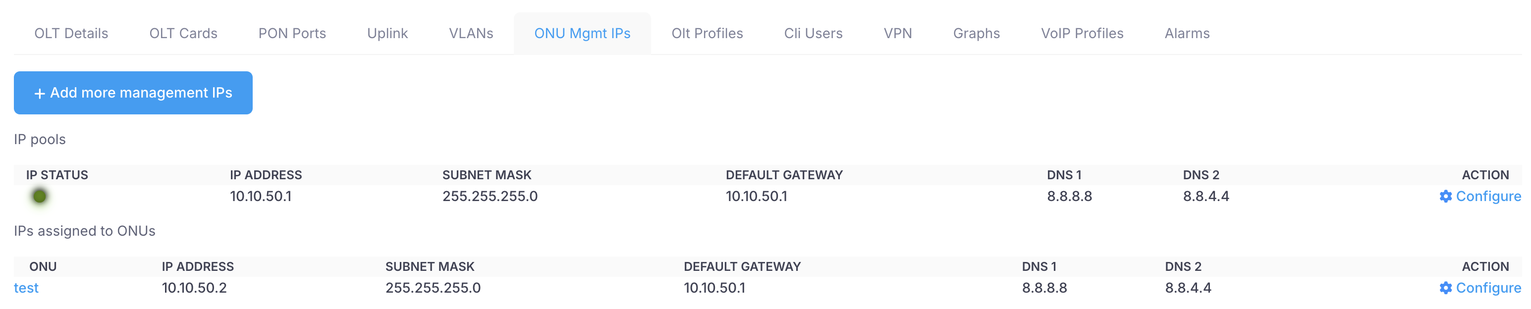View the Graphs tab
Screen dimensions: 1531x309
pos(977,33)
